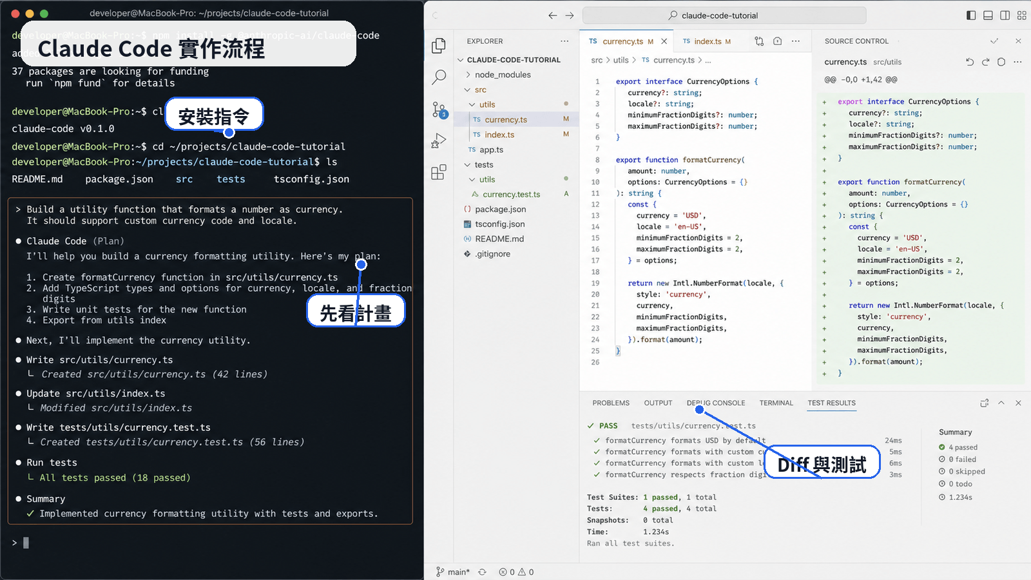Select the TEST RESULTS panel tab
The height and width of the screenshot is (580, 1031).
(x=832, y=403)
